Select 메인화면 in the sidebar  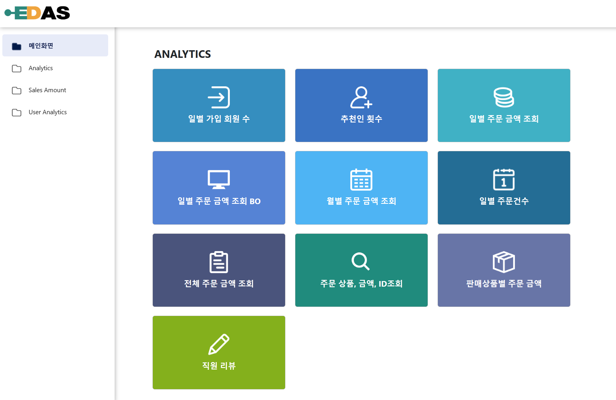click(40, 46)
